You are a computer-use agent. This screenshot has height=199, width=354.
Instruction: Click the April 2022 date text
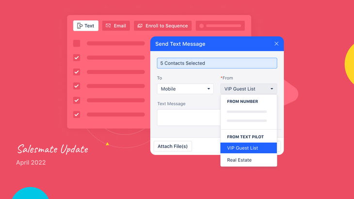31,163
